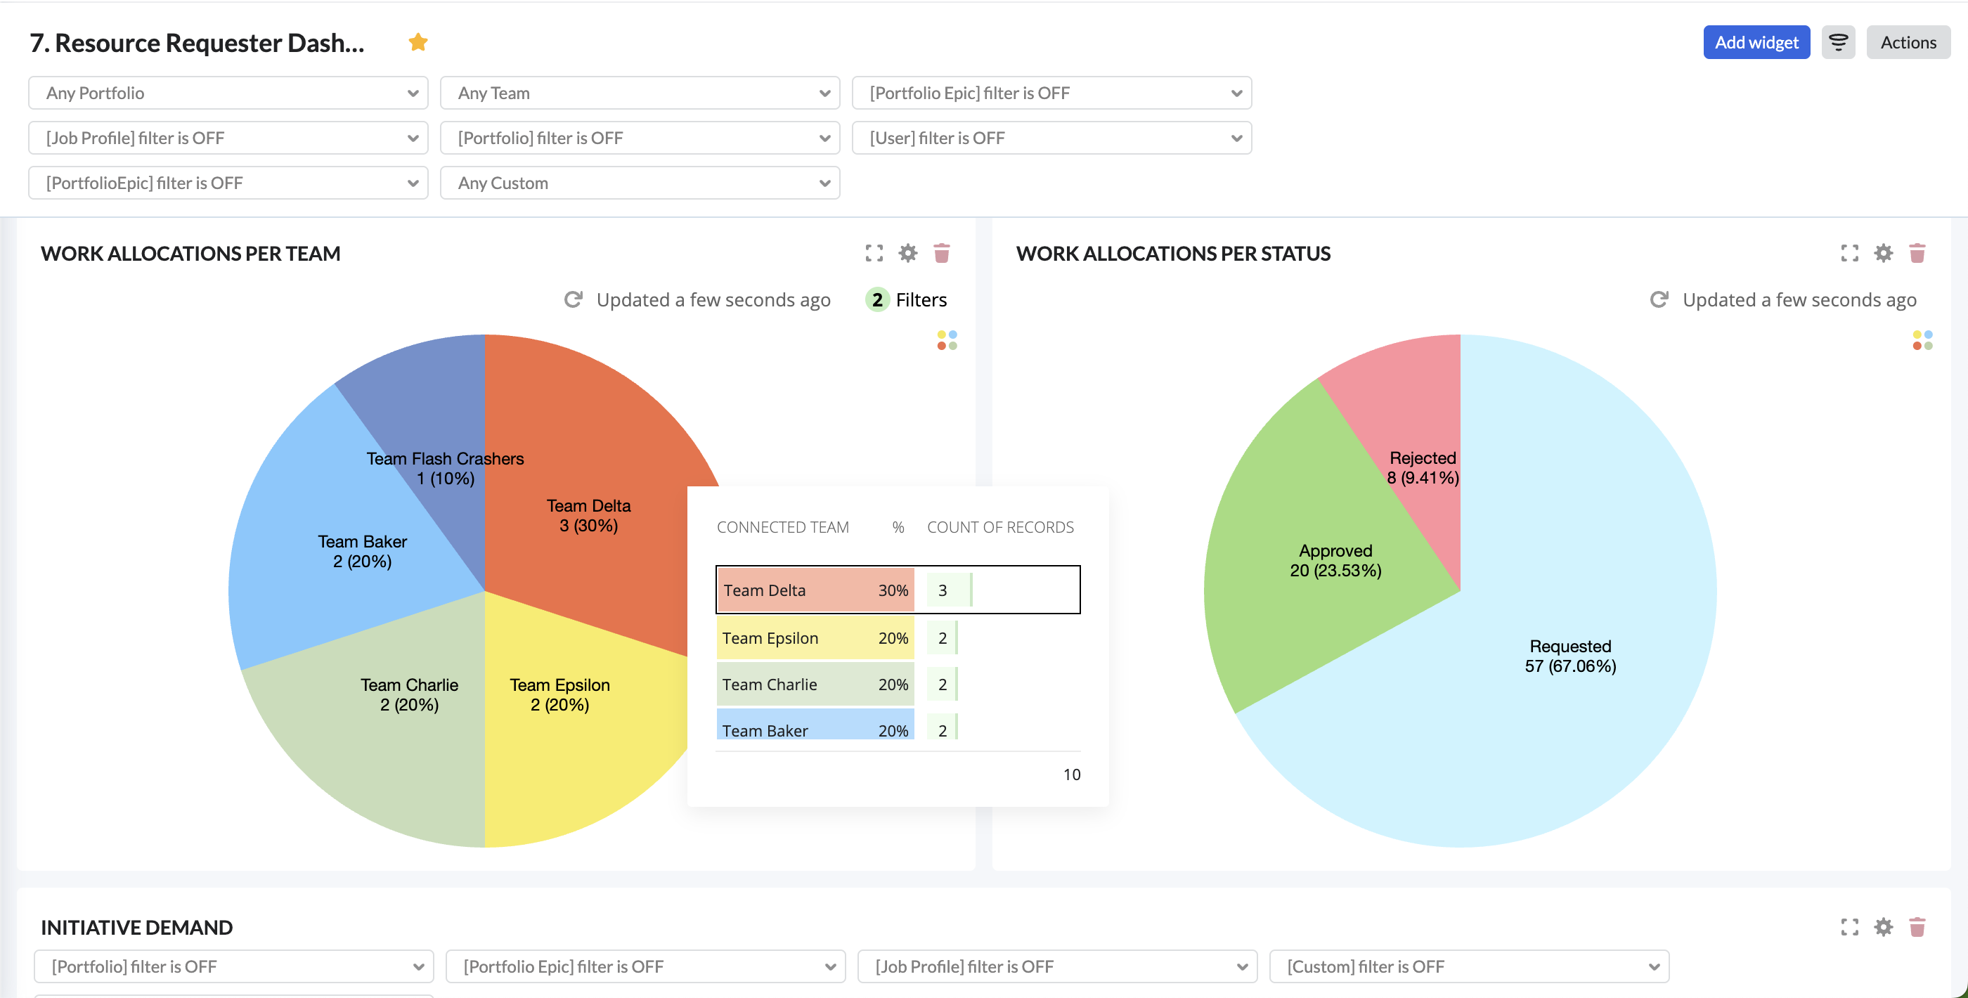Open [Job Profile] filter dropdown in Initiative Demand

[1056, 966]
